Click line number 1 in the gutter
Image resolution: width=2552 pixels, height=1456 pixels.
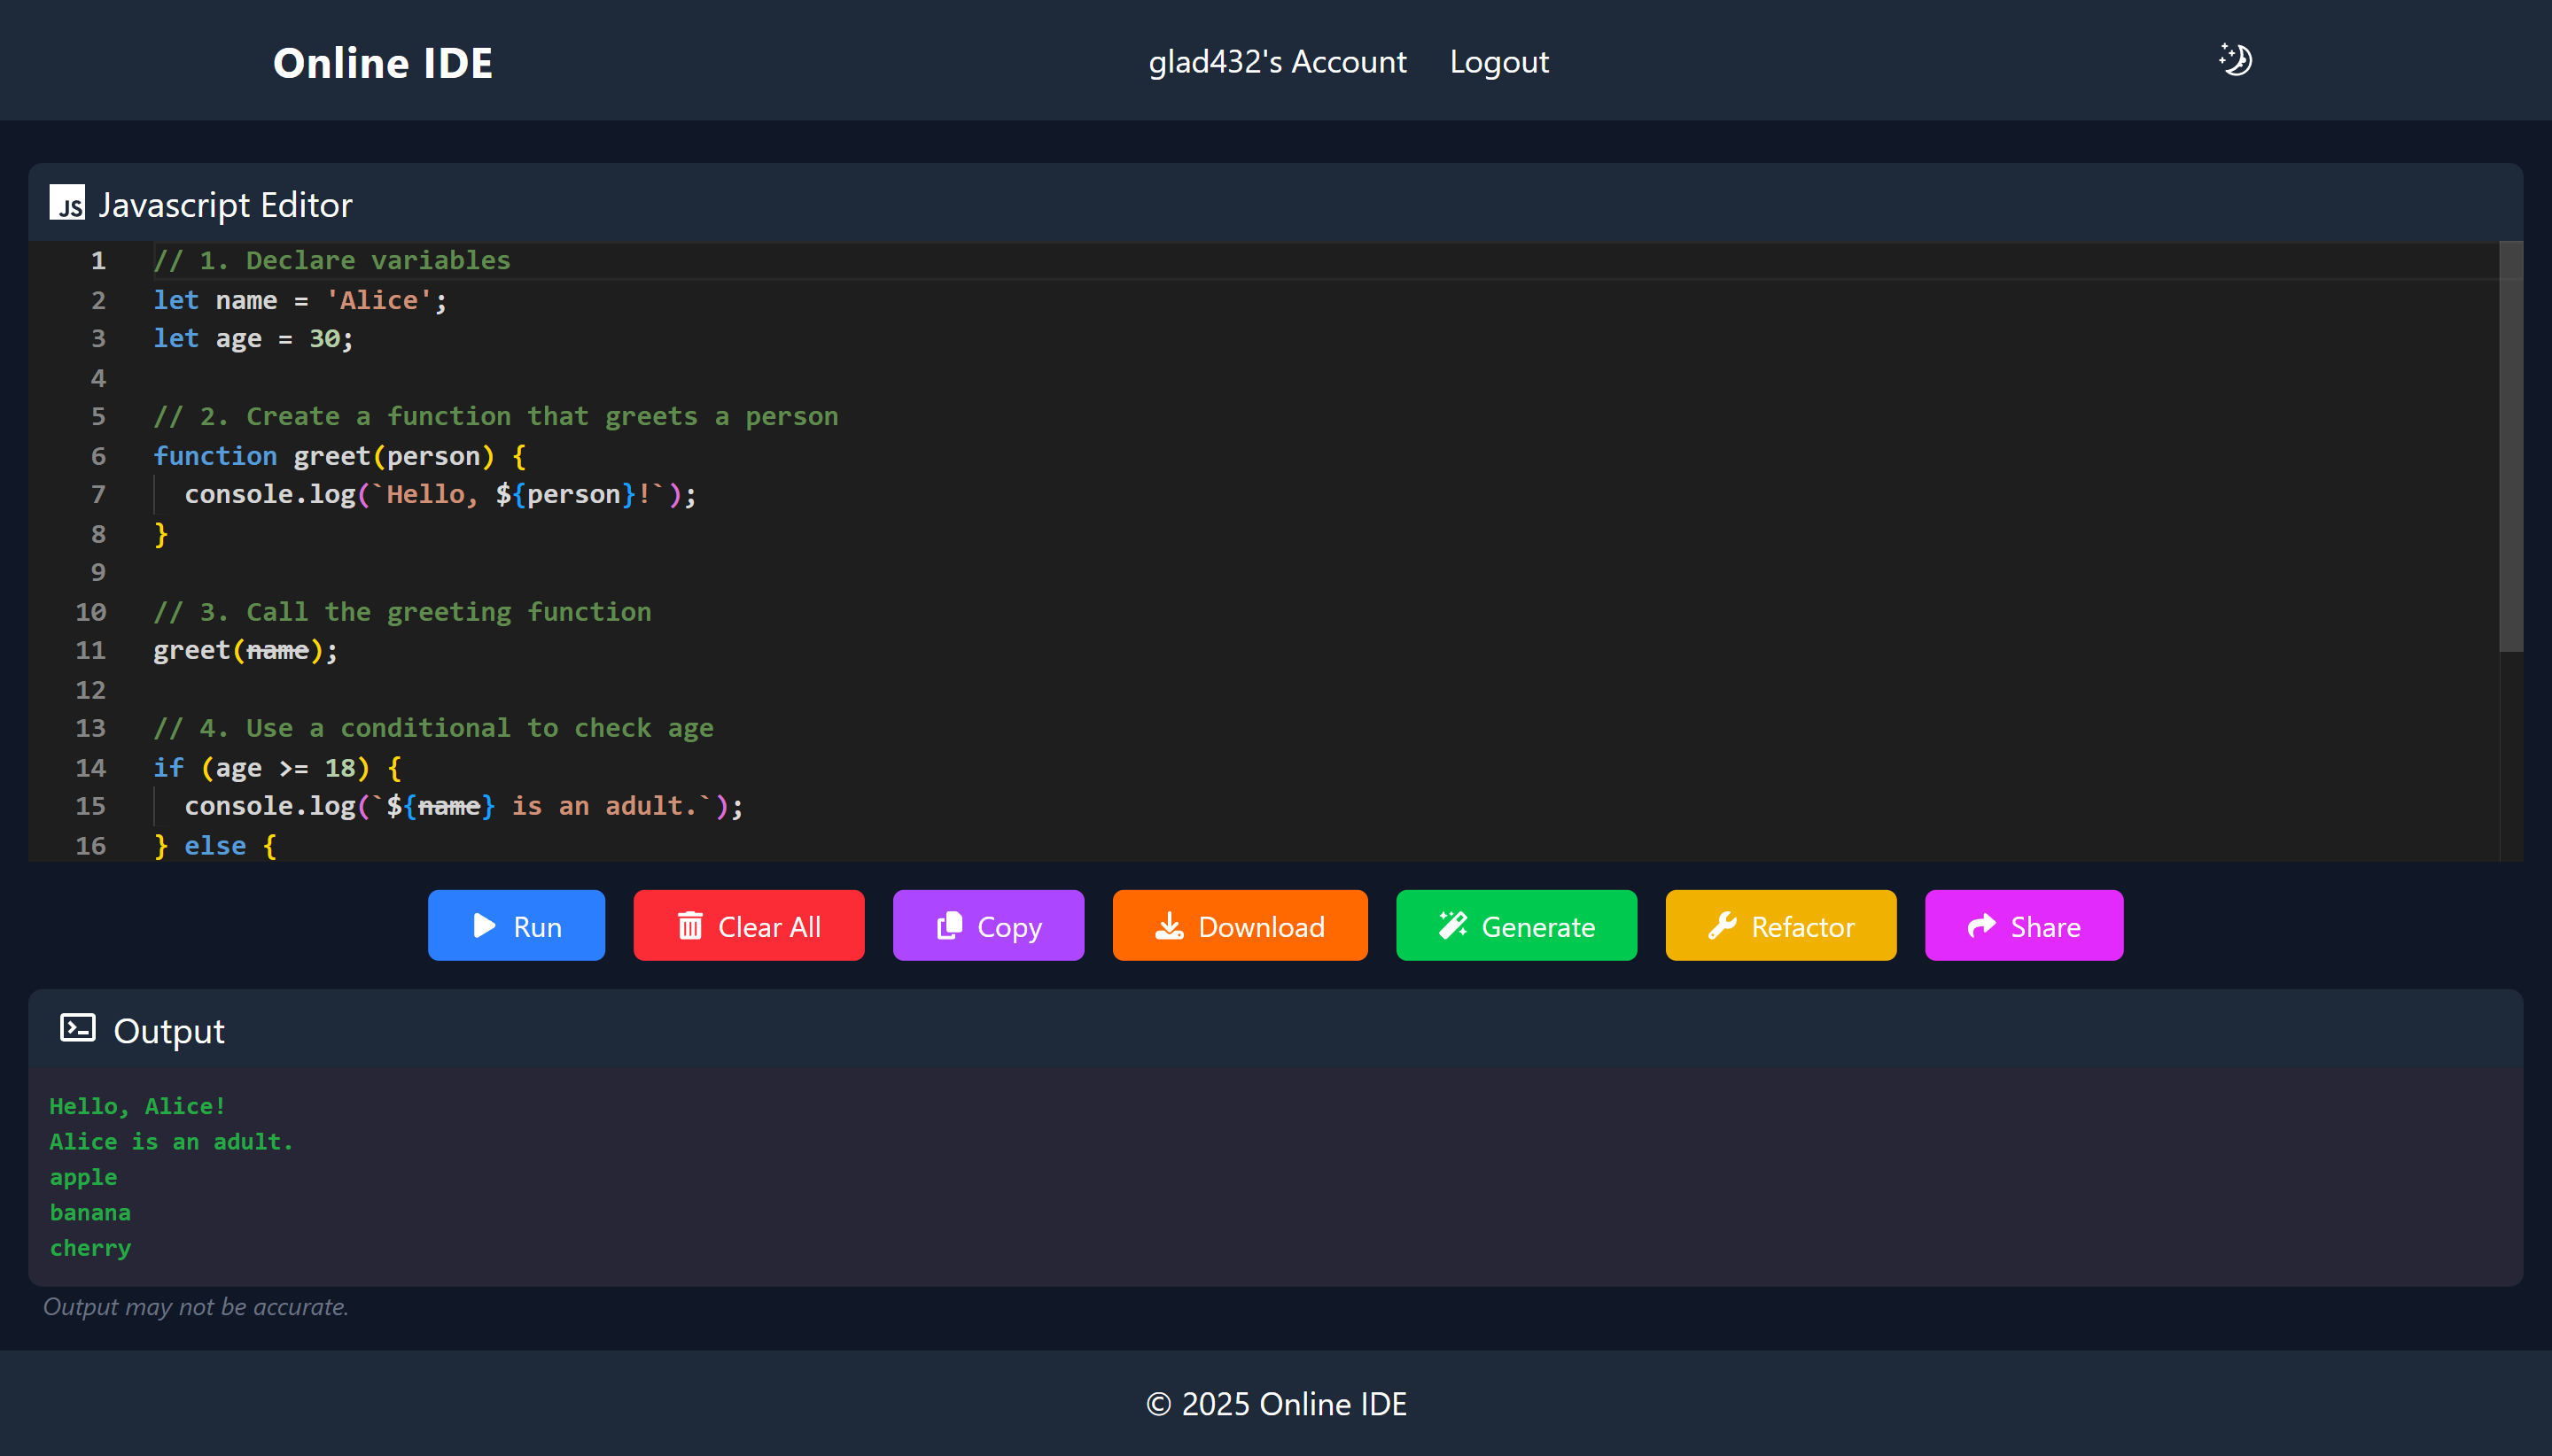(98, 261)
